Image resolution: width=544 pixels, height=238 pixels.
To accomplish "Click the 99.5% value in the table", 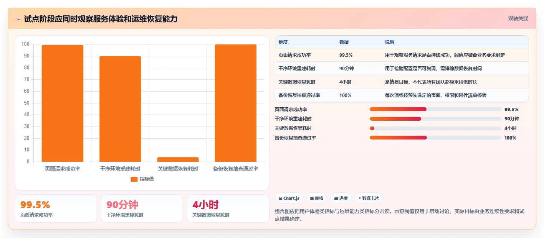I will click(x=346, y=55).
